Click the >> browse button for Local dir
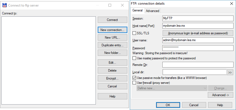The image size is (236, 110). pyautogui.click(x=230, y=72)
